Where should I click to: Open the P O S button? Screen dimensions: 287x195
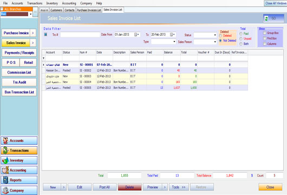(11, 63)
